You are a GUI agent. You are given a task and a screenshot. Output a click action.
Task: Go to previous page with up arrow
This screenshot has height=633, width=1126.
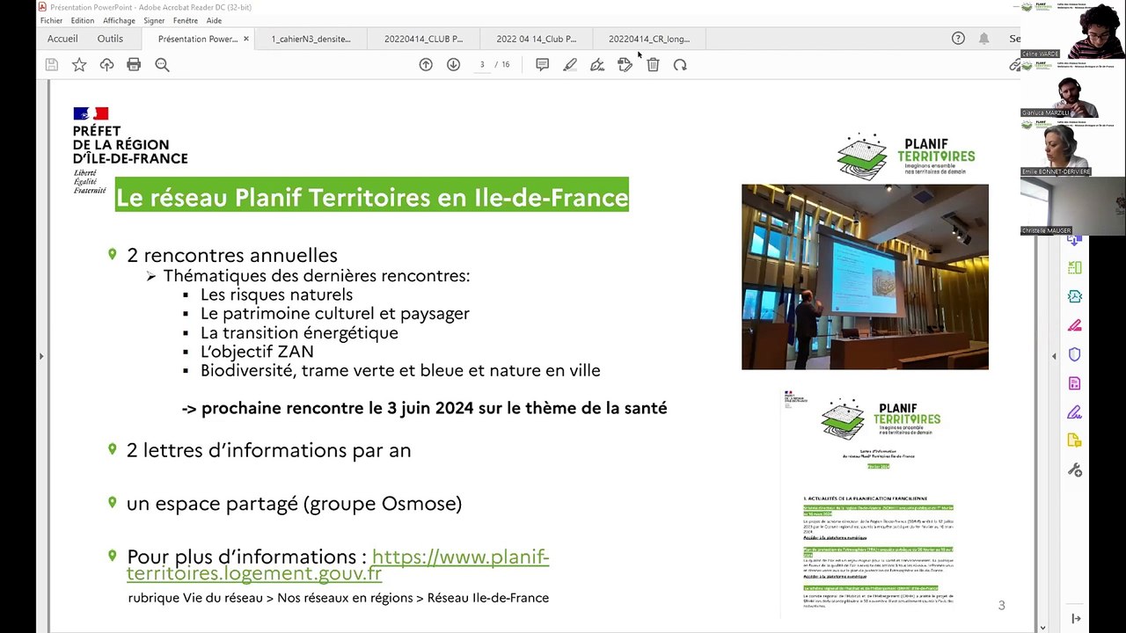(426, 64)
